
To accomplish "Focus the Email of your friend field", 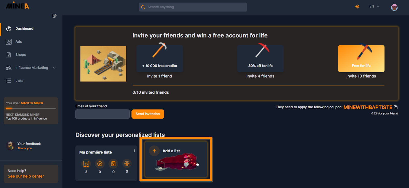I will [x=103, y=114].
